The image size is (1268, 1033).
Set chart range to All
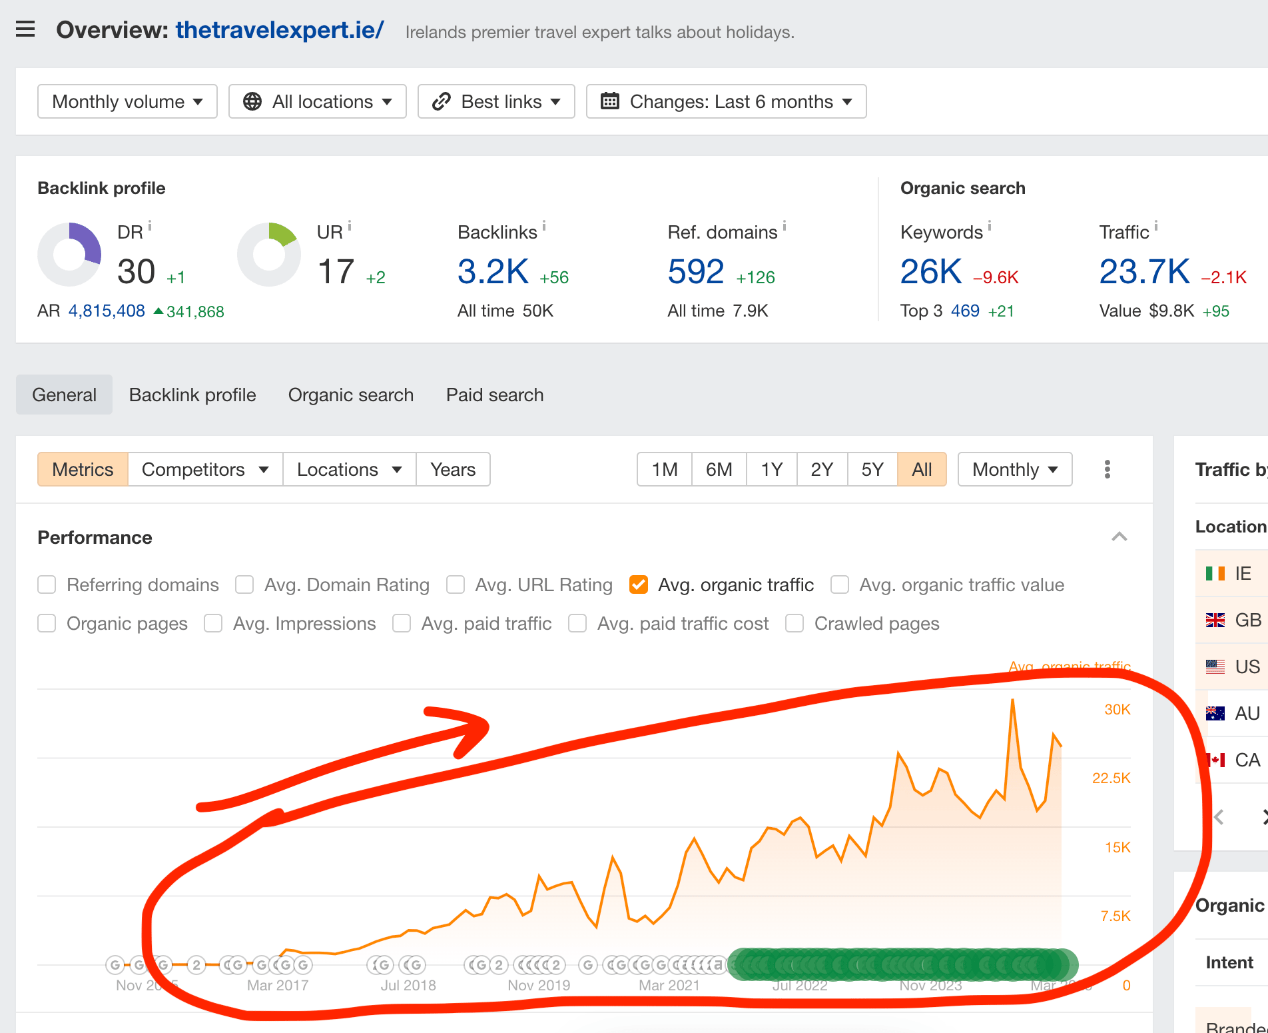pyautogui.click(x=922, y=469)
